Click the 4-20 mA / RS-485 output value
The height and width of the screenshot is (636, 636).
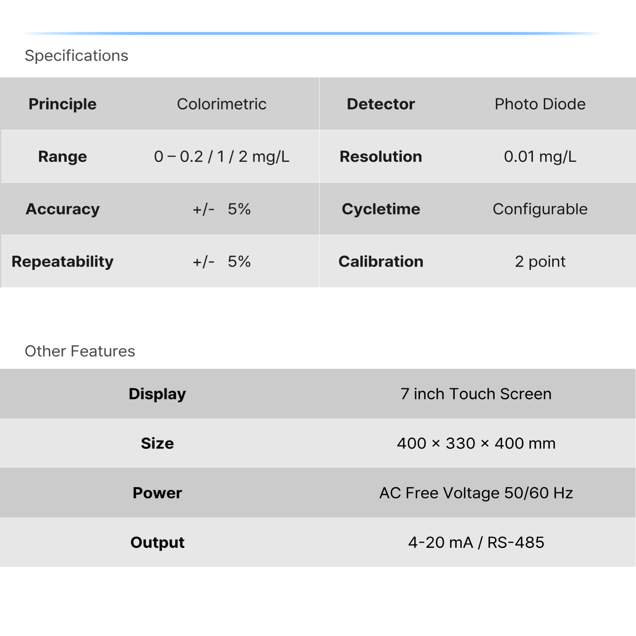pos(476,542)
